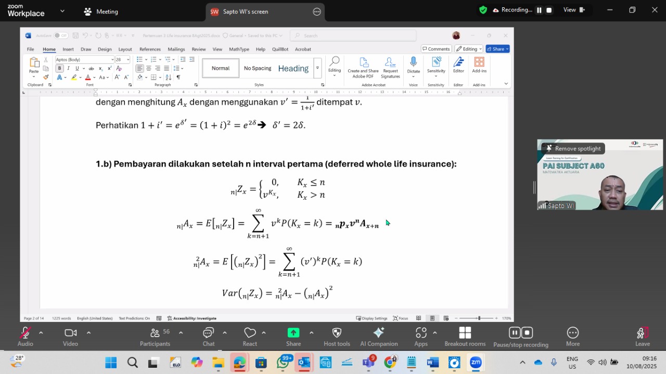The height and width of the screenshot is (374, 666).
Task: Open the Apps icon in Zoom toolbar
Action: (x=421, y=337)
